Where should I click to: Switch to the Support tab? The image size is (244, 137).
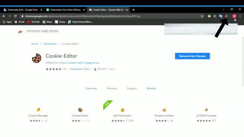132,88
